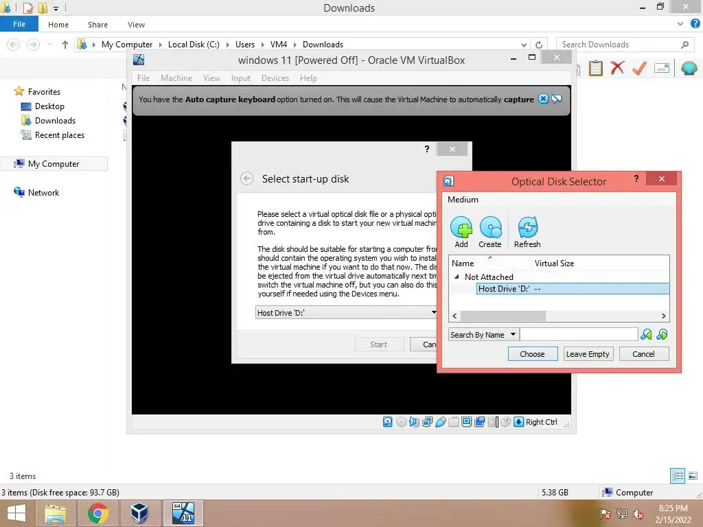Click the Search Downloads box
Screen dimensions: 703x527
pyautogui.click(x=625, y=45)
